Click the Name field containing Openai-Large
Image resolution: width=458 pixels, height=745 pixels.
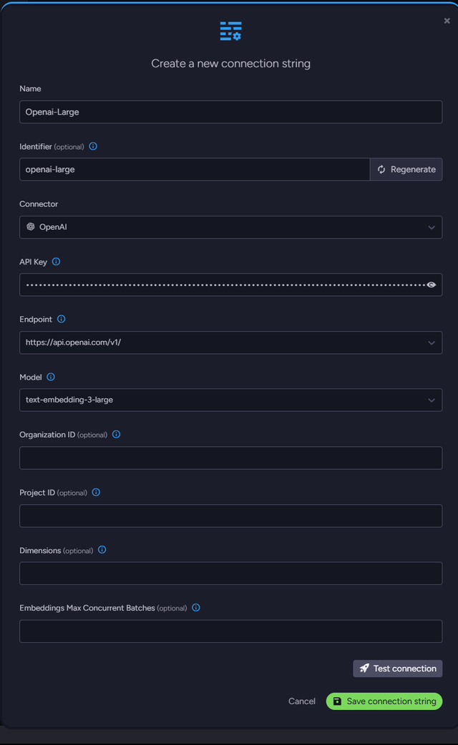tap(230, 112)
